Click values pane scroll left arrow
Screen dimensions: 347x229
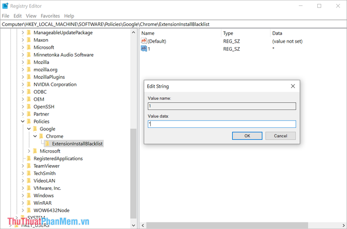click(143, 225)
